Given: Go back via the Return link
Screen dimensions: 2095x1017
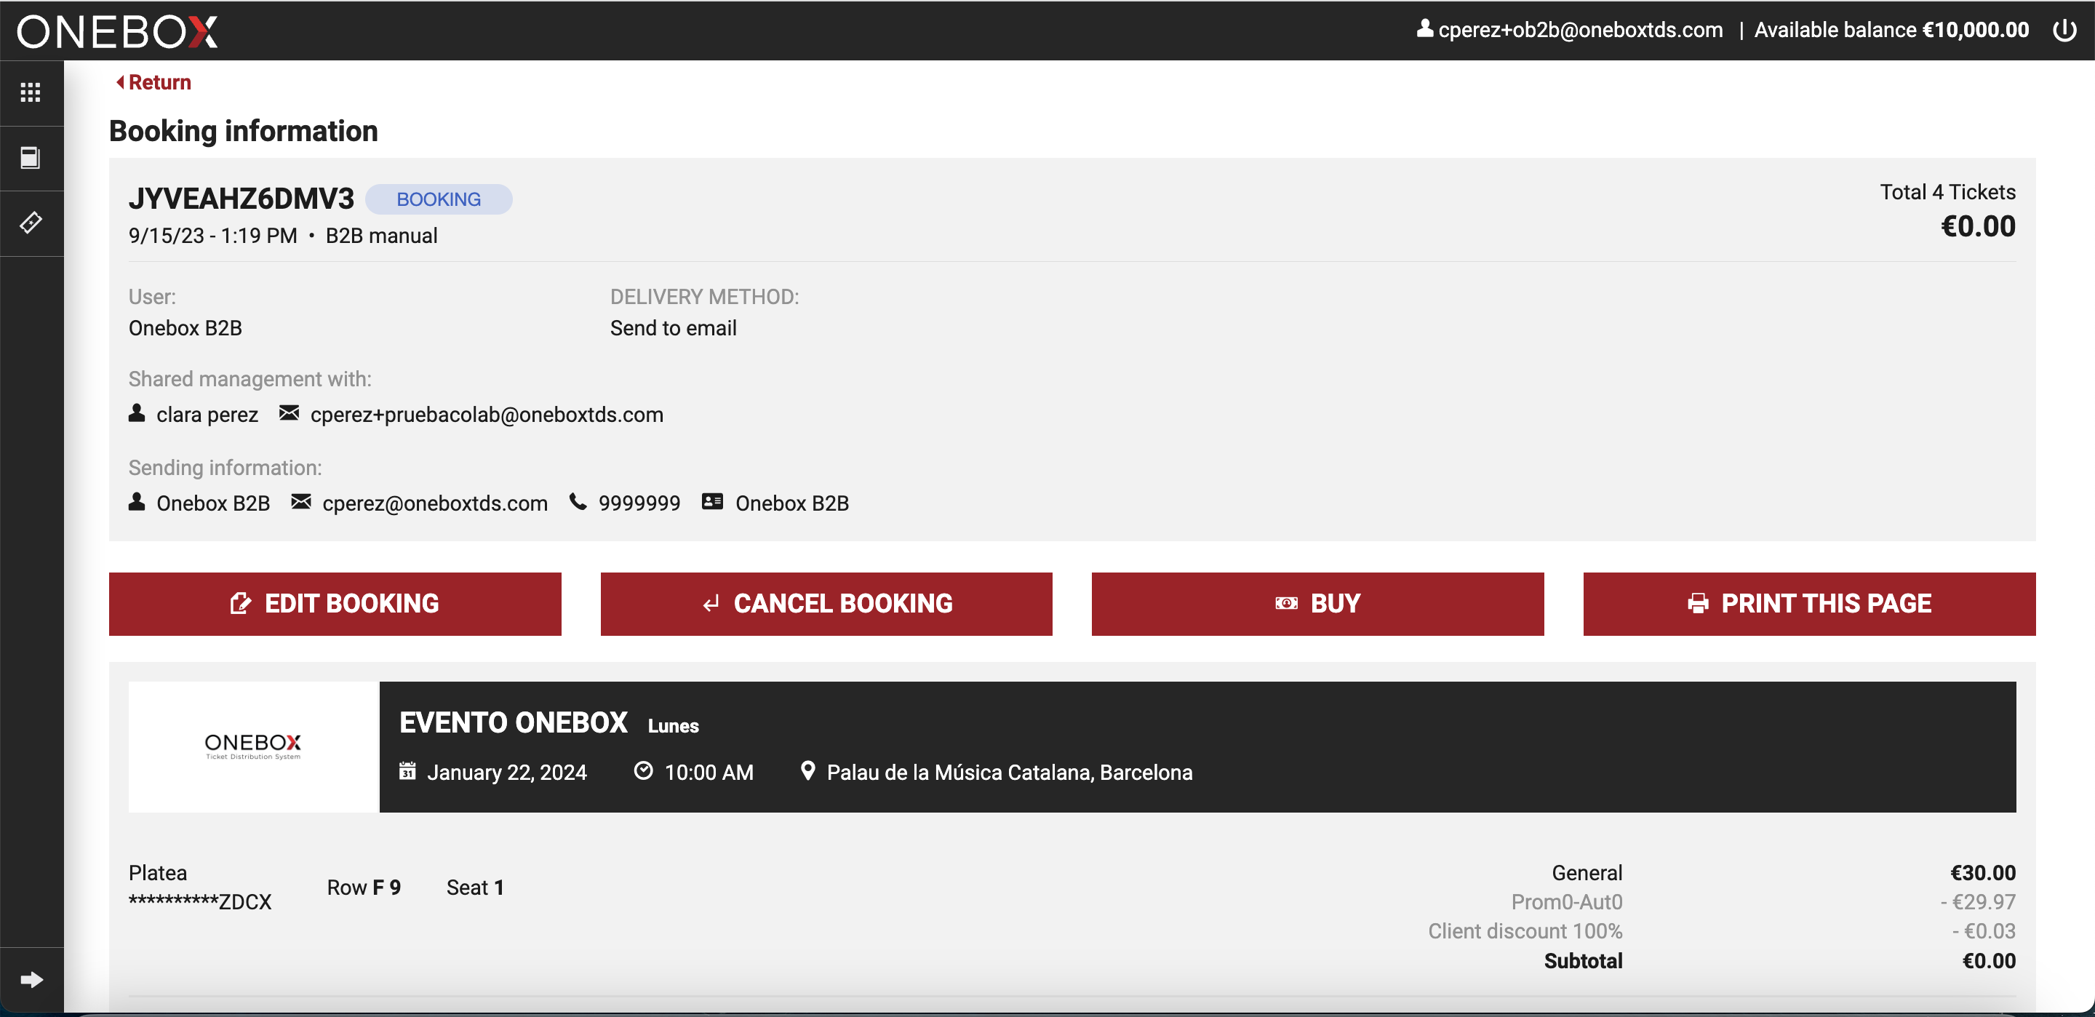Looking at the screenshot, I should click(153, 82).
